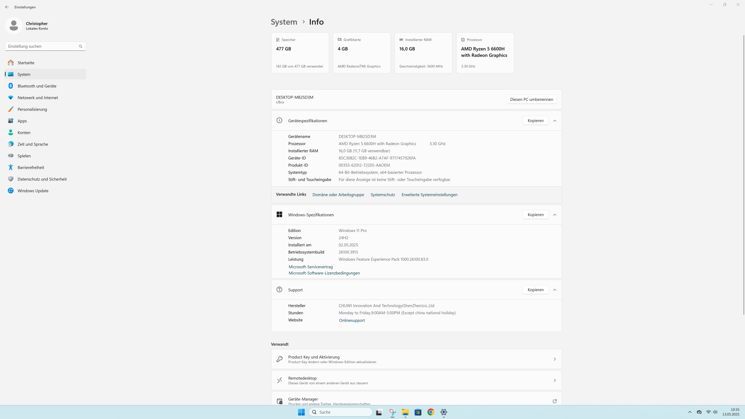Copy the Support info with Kopieren
Screen dimensions: 745x419
[x=535, y=290]
